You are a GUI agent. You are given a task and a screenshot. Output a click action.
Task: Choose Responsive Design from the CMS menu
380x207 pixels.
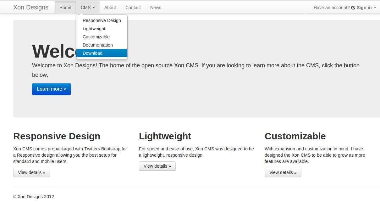[x=102, y=20]
